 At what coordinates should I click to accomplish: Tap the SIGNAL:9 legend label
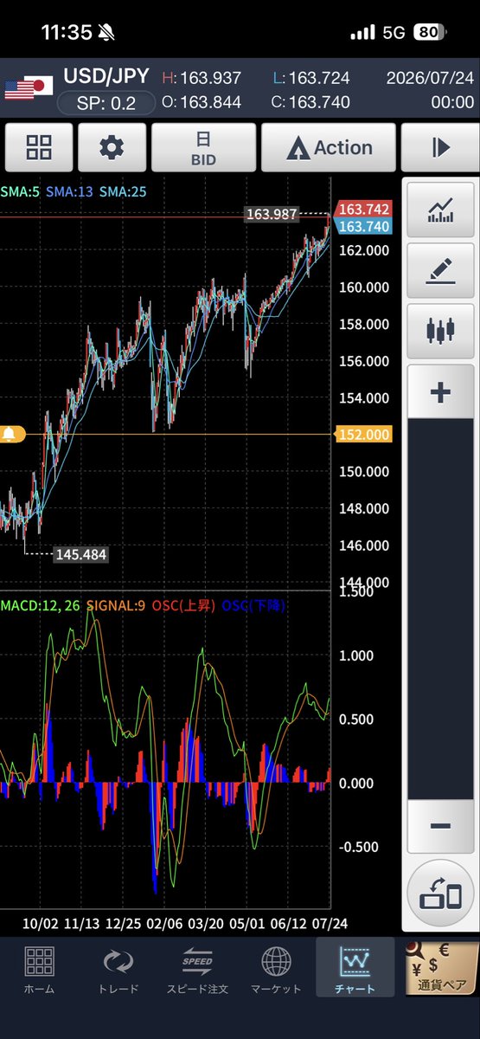tap(116, 606)
